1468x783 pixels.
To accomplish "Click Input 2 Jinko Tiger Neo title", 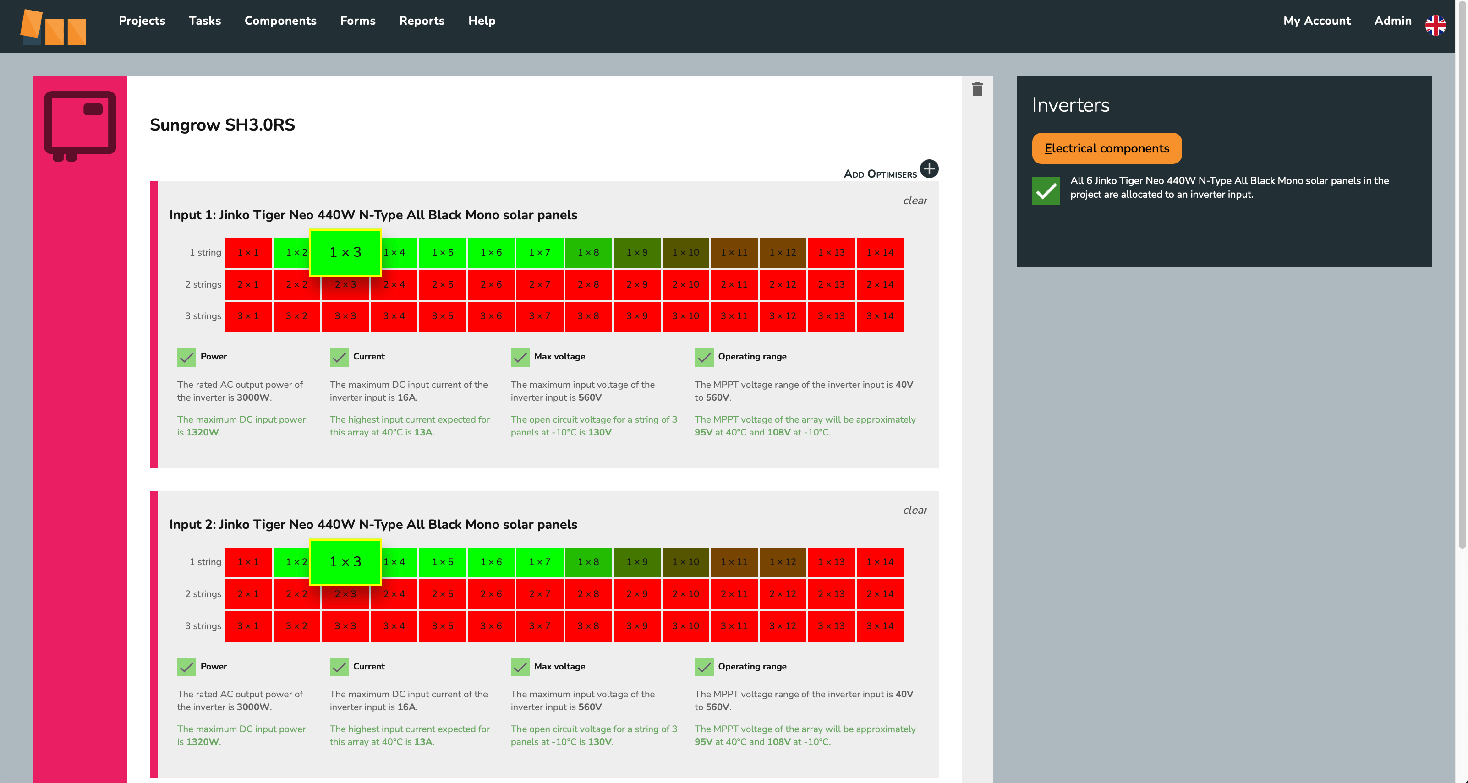I will (x=373, y=524).
